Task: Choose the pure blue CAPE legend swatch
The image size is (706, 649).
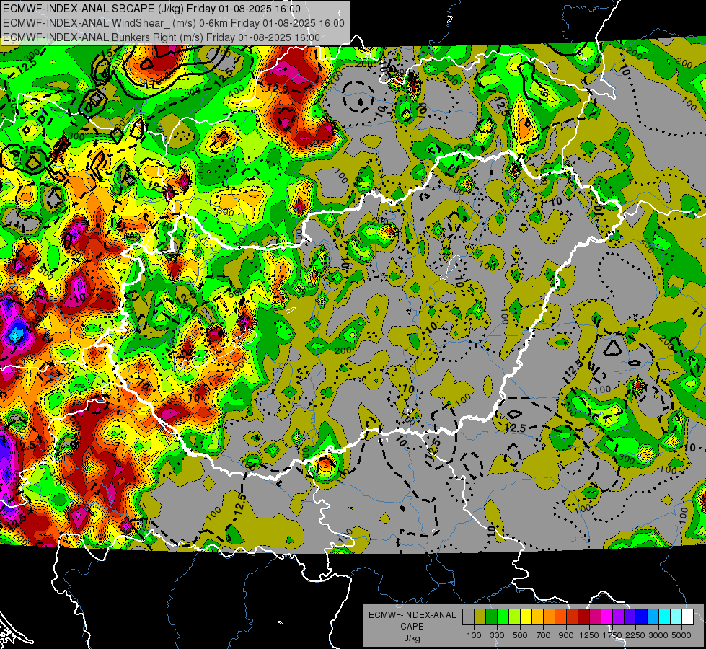Action: [x=642, y=617]
